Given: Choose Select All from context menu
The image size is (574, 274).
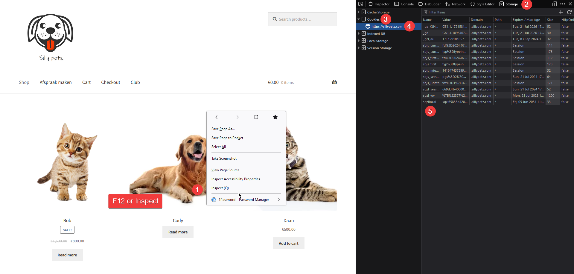Looking at the screenshot, I should click(246, 147).
